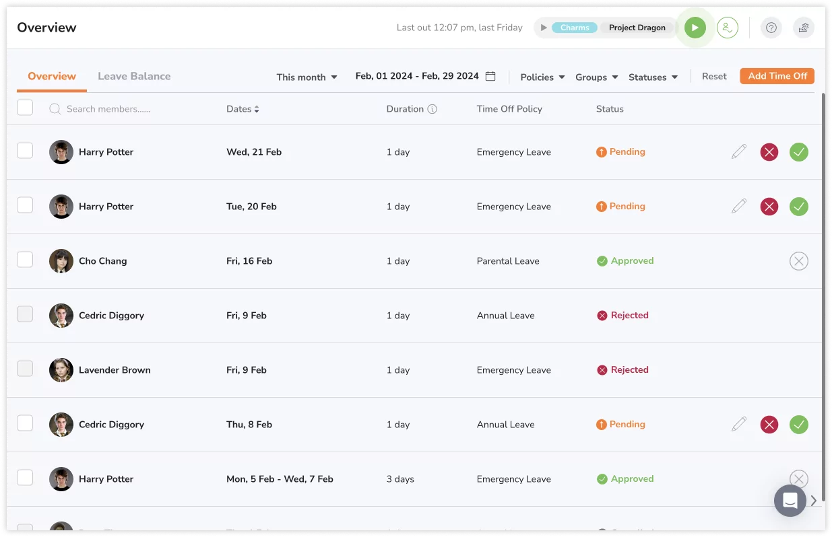Click the Add Time Off button
832x537 pixels.
pyautogui.click(x=777, y=76)
